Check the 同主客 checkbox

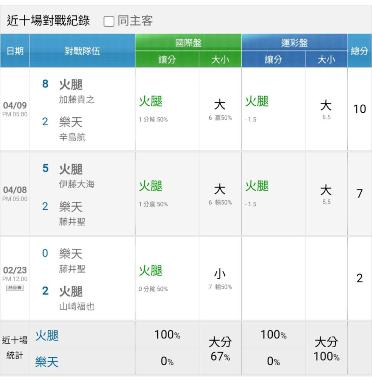click(109, 22)
